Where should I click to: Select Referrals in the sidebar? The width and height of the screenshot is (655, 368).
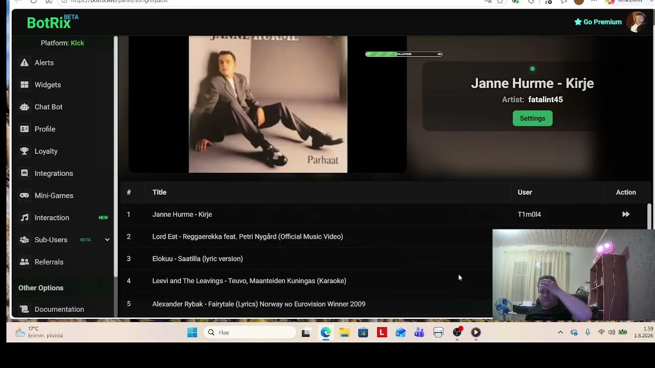49,262
